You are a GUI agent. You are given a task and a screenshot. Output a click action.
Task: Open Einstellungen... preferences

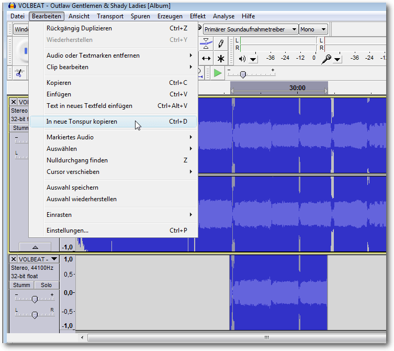click(x=113, y=230)
